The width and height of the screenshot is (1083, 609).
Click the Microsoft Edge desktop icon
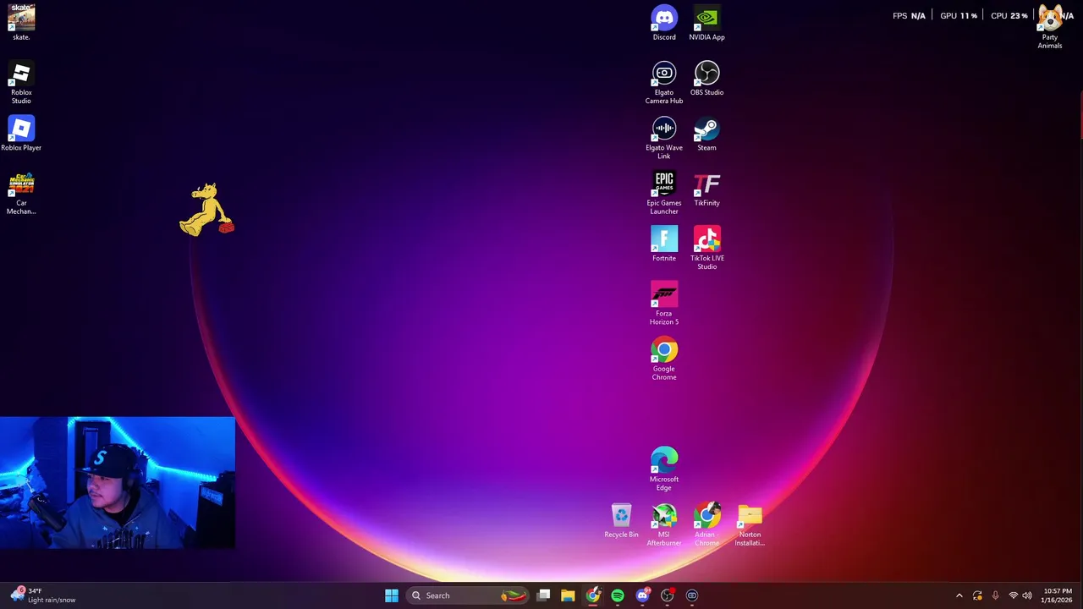coord(664,469)
